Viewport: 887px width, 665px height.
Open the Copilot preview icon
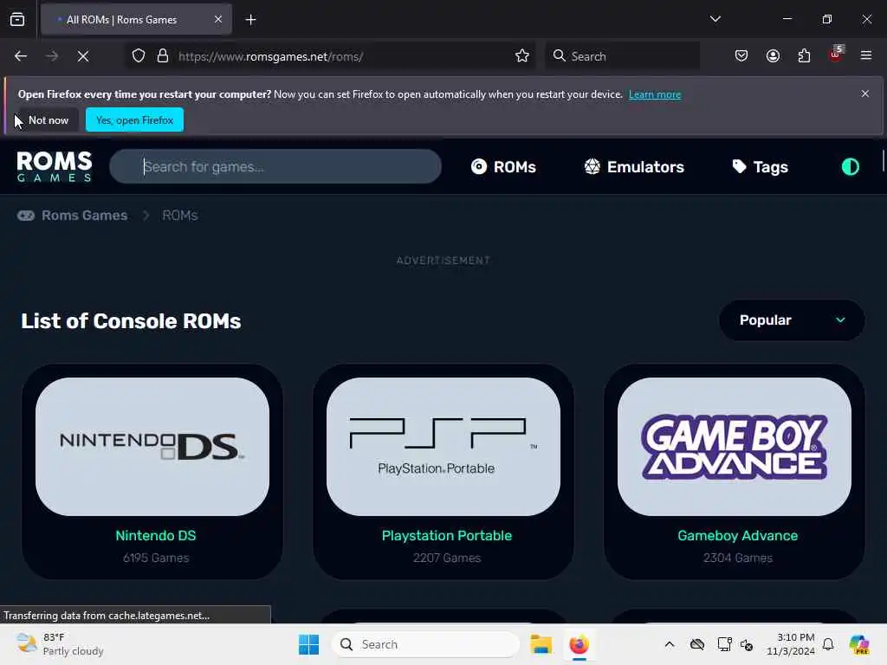pyautogui.click(x=858, y=644)
